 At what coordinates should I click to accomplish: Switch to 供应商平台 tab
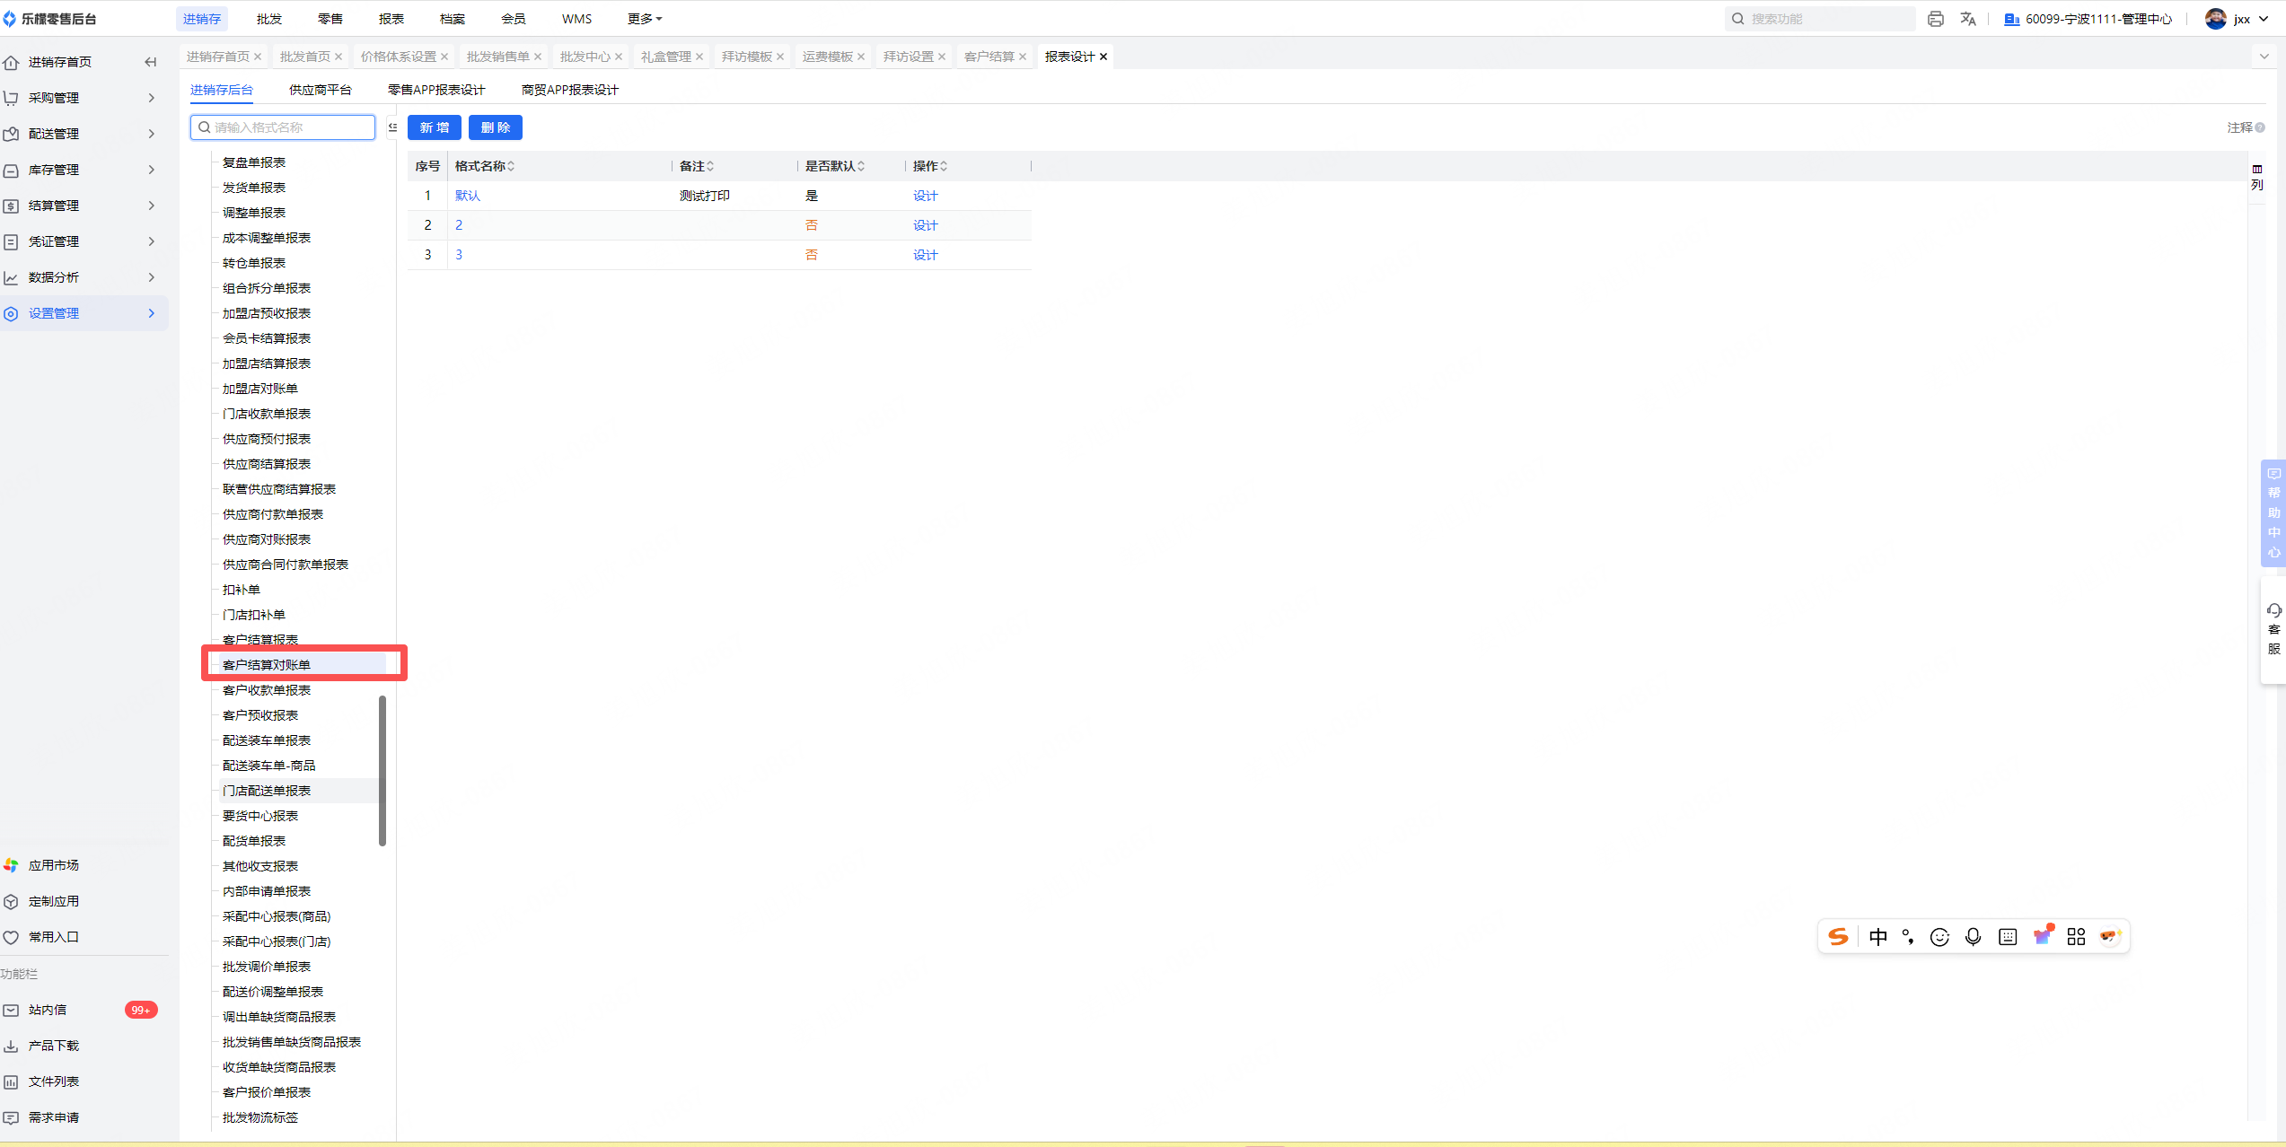(320, 90)
